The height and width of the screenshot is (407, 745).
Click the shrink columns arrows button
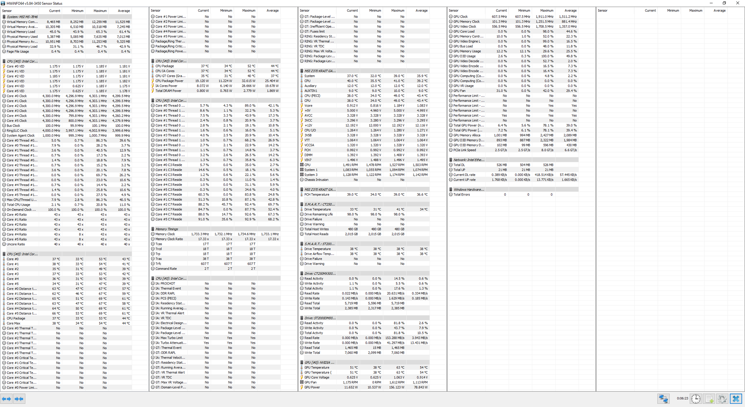tap(19, 399)
